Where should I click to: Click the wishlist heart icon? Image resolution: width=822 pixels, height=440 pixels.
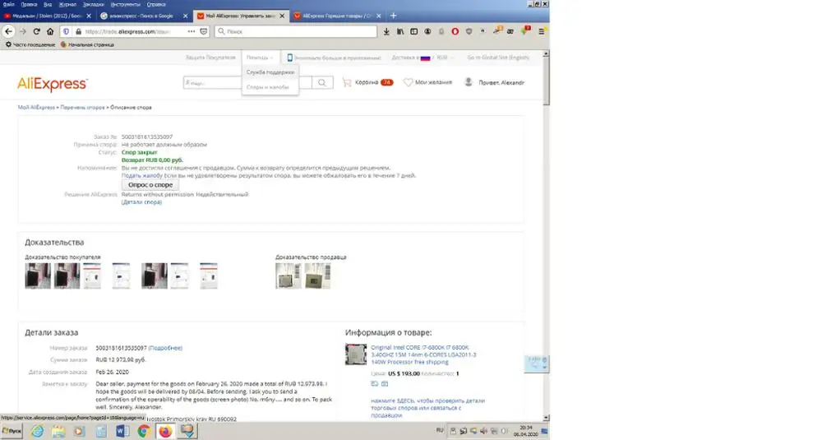point(408,82)
